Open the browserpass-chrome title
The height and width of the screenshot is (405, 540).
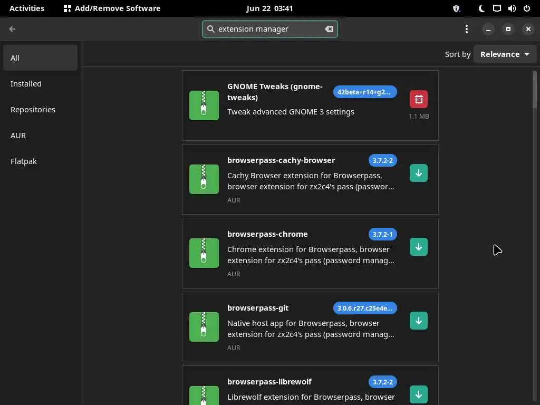coord(267,234)
